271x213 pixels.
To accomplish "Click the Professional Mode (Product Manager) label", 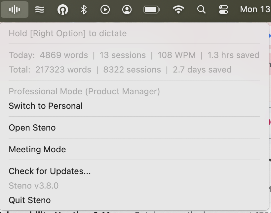I will point(84,91).
